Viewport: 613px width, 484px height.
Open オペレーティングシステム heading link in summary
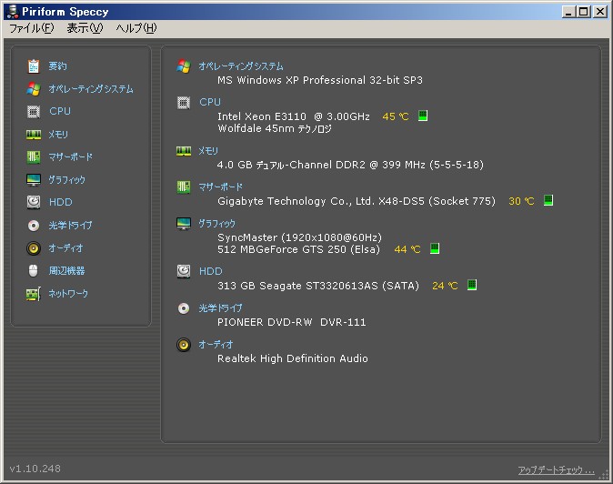coord(241,66)
